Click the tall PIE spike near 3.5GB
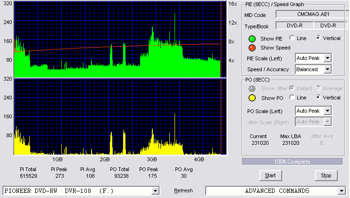350x198 pixels. coord(175,29)
